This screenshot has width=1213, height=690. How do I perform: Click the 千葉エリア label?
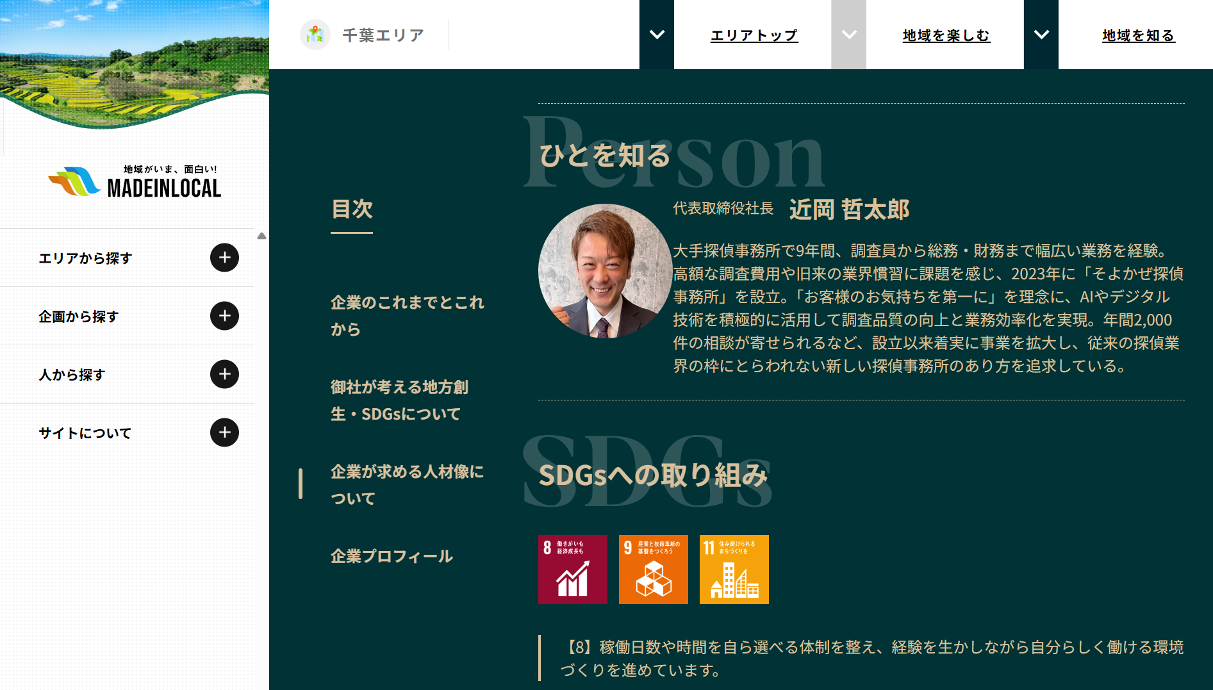click(383, 35)
